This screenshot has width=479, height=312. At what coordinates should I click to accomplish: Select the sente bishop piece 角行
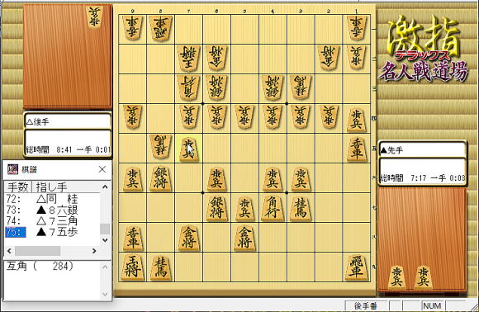273,208
